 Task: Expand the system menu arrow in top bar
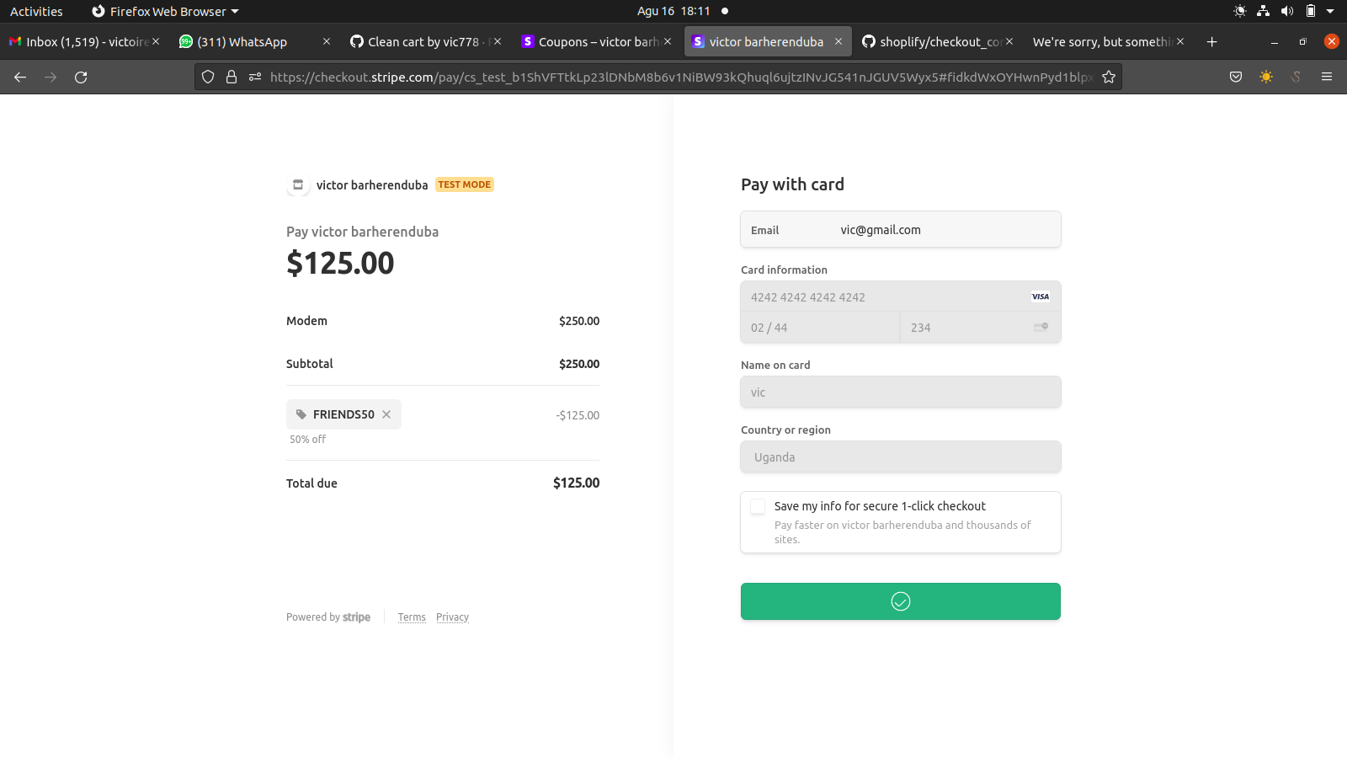click(1330, 11)
